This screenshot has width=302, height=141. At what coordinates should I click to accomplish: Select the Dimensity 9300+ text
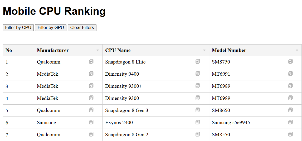tap(123, 86)
